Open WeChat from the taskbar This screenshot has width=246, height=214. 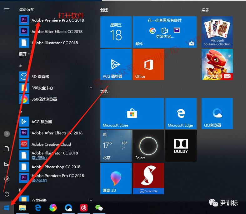point(99,208)
